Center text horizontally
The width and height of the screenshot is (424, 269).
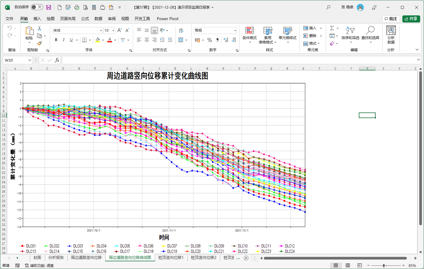[147, 40]
